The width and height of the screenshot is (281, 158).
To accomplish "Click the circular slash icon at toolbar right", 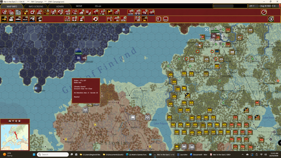I will [264, 12].
